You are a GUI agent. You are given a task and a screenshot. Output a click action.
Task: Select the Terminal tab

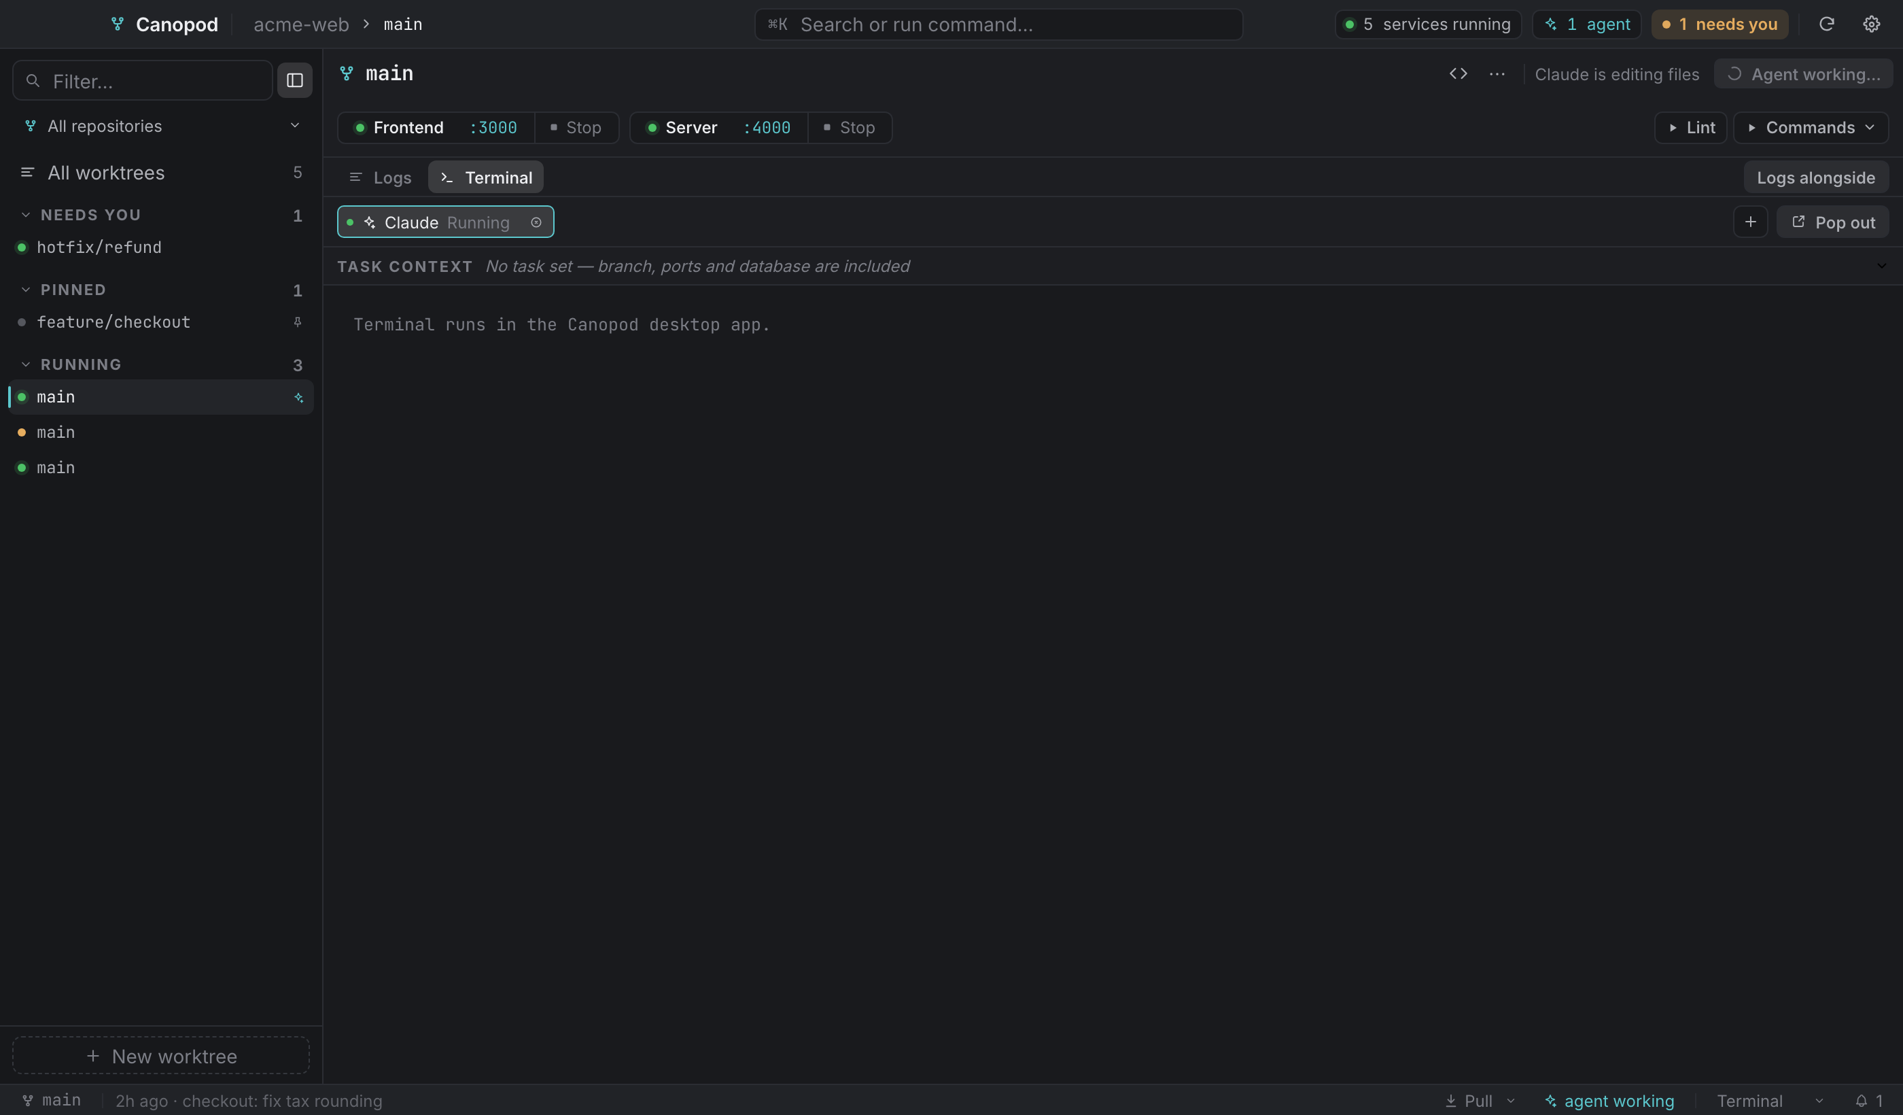[x=485, y=177]
